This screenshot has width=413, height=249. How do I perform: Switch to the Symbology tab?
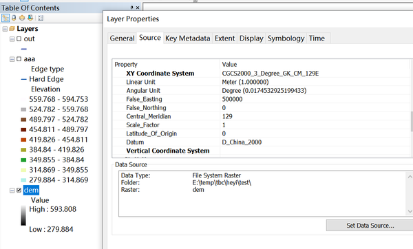(286, 39)
